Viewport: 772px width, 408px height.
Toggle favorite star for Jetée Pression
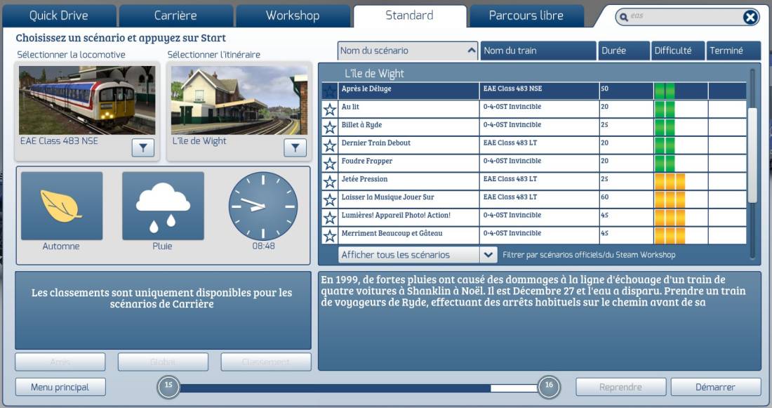[329, 181]
